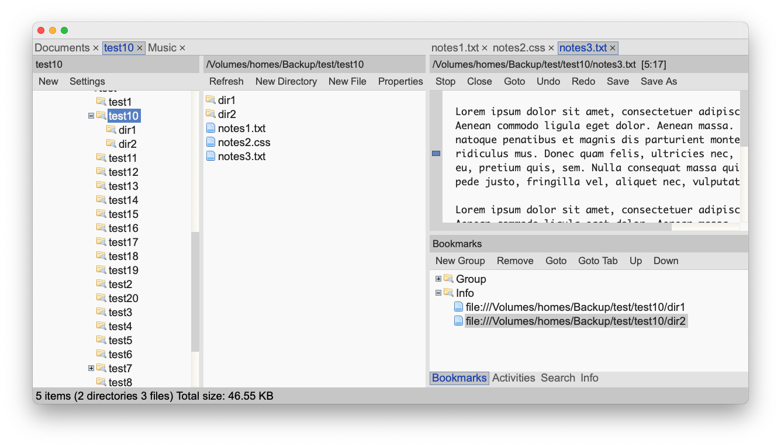Click the notes2.css file icon
Viewport: 781px width, 447px height.
210,142
